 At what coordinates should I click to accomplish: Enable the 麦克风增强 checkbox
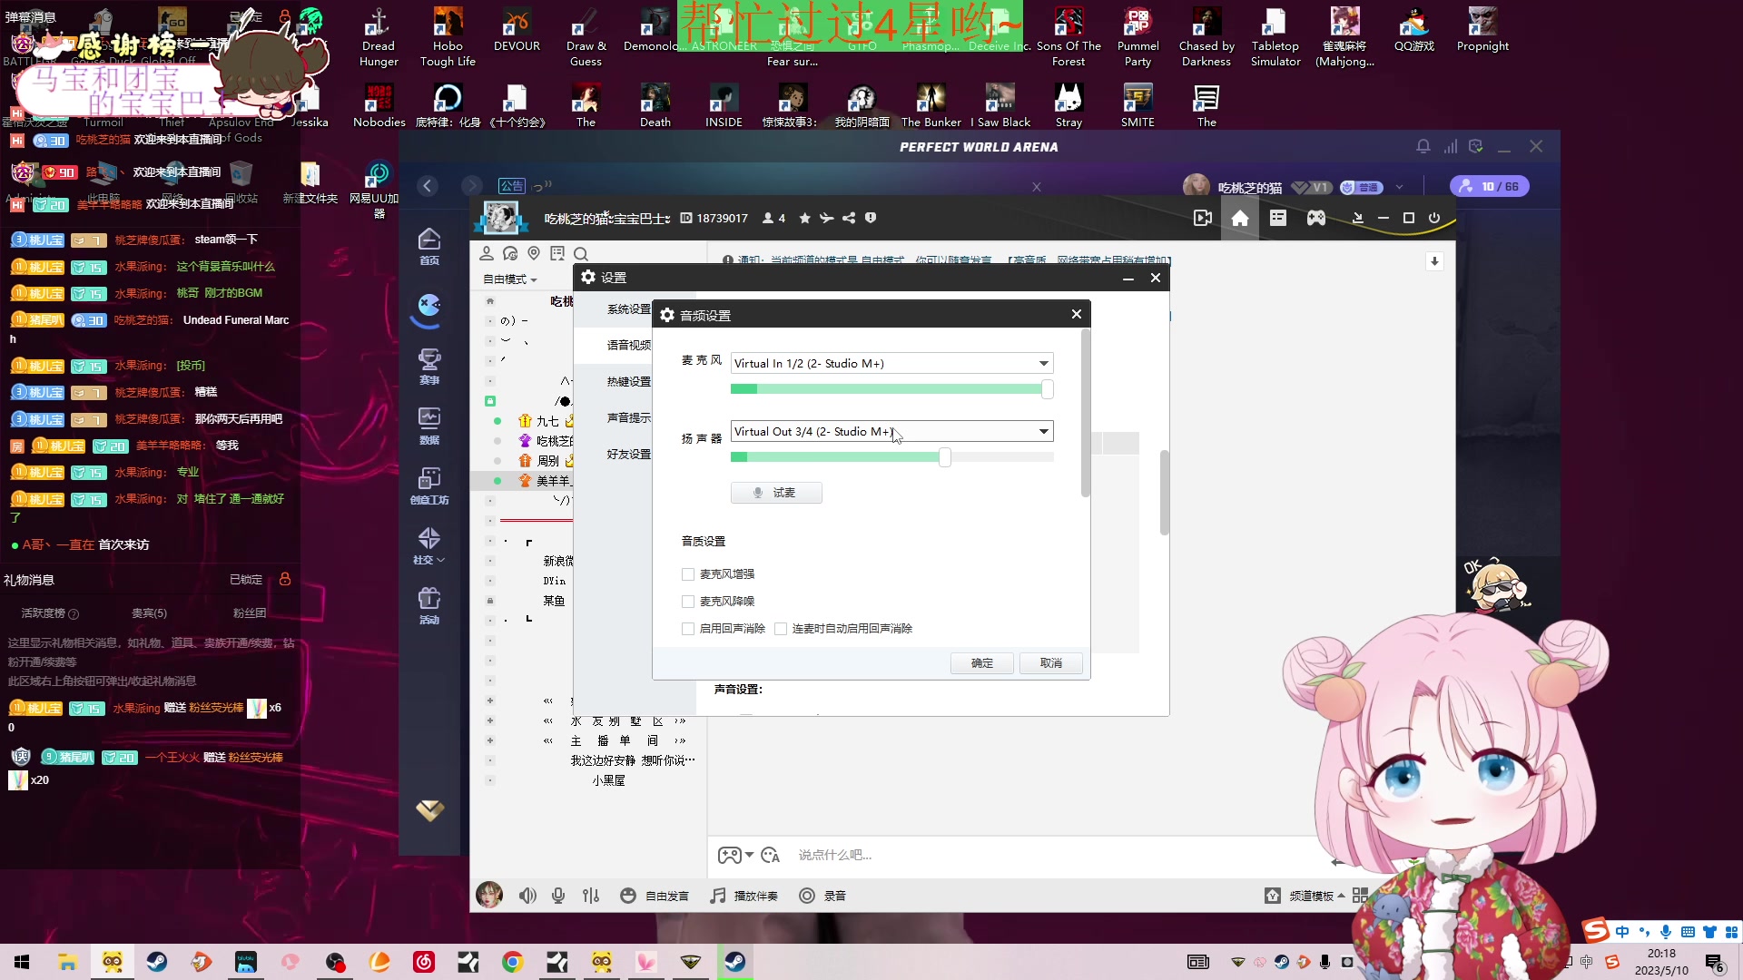(x=688, y=574)
